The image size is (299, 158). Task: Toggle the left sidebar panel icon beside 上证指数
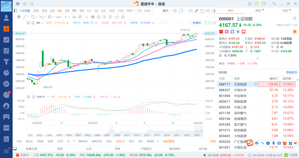point(16,11)
